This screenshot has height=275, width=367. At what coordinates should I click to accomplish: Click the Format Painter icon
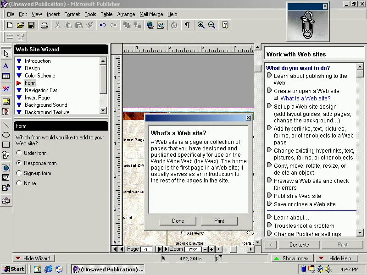pos(89,25)
